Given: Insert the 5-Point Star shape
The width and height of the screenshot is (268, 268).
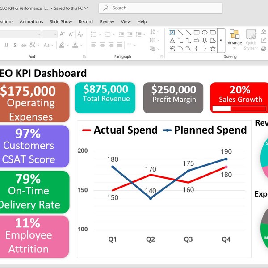Looking at the screenshot, I should tap(213, 49).
